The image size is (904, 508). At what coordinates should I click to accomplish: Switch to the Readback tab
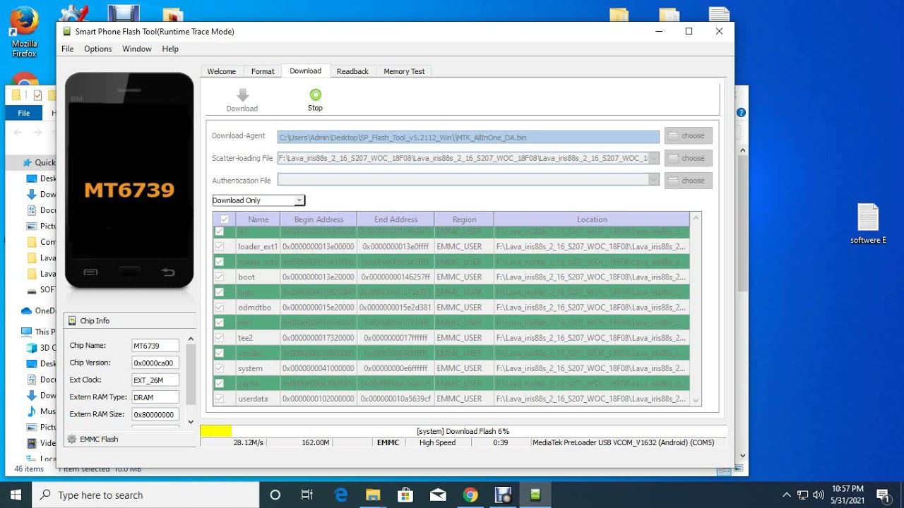[x=352, y=71]
